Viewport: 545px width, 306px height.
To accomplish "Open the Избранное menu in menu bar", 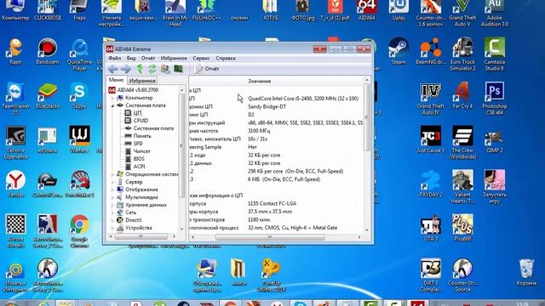I will click(x=174, y=58).
